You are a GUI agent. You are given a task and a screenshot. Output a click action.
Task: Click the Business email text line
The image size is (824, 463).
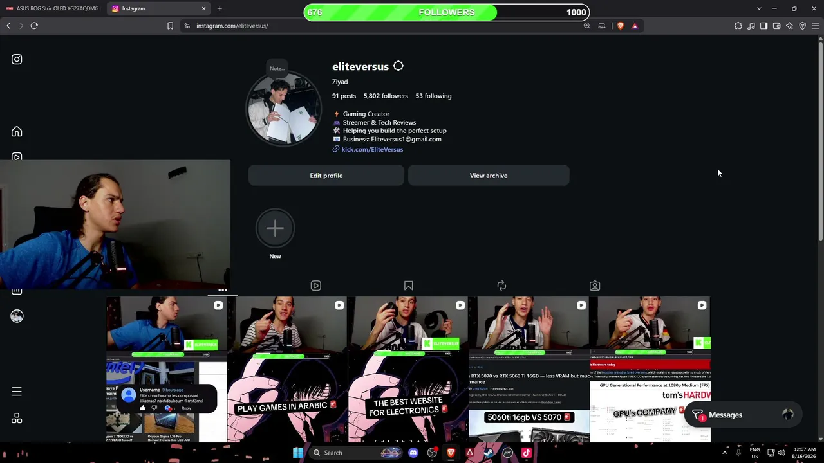pos(392,139)
